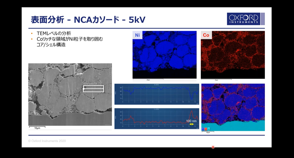The image size is (294, 158).
Task: Click the Ni label on nickel map
Action: click(137, 35)
